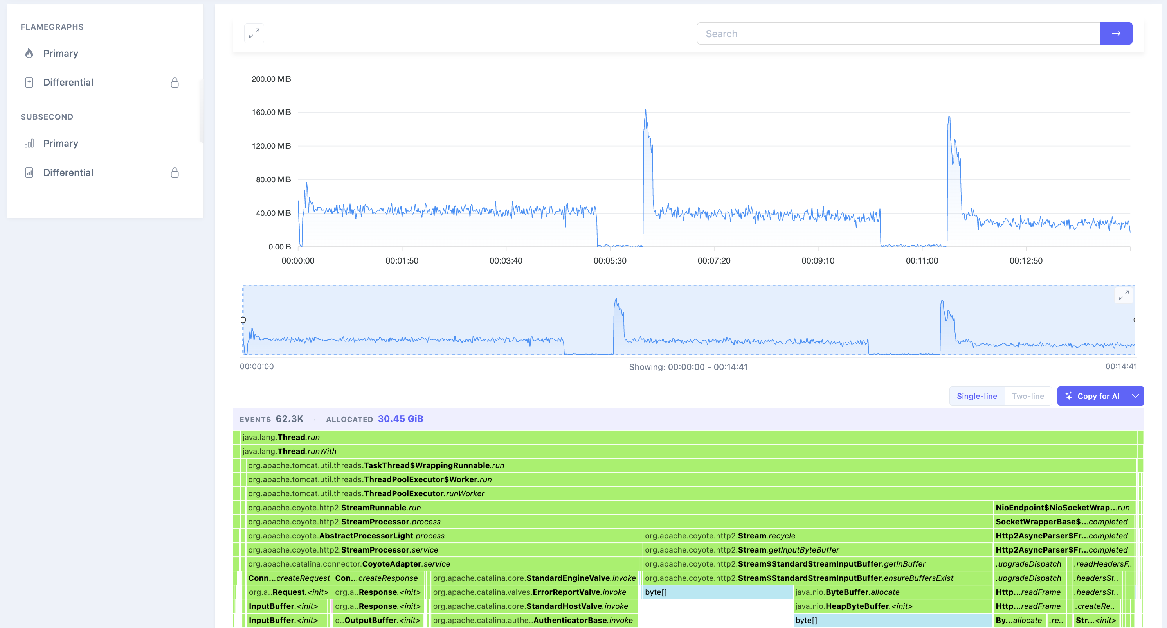This screenshot has height=628, width=1167.
Task: Switch to Single-line view
Action: click(977, 396)
